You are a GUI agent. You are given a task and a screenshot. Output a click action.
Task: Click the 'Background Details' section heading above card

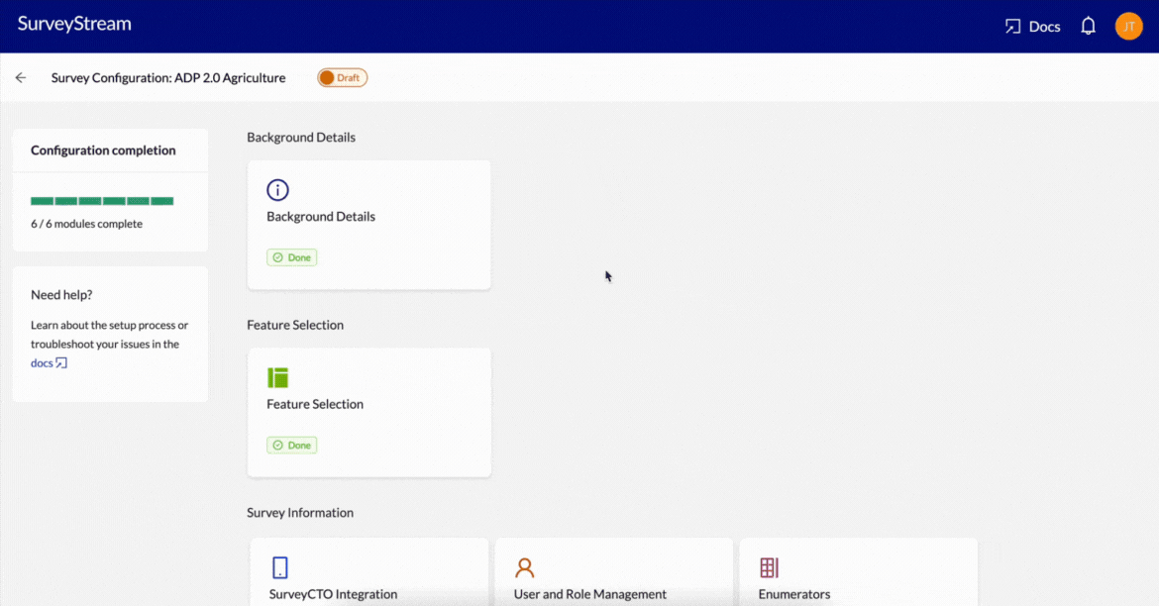coord(301,138)
